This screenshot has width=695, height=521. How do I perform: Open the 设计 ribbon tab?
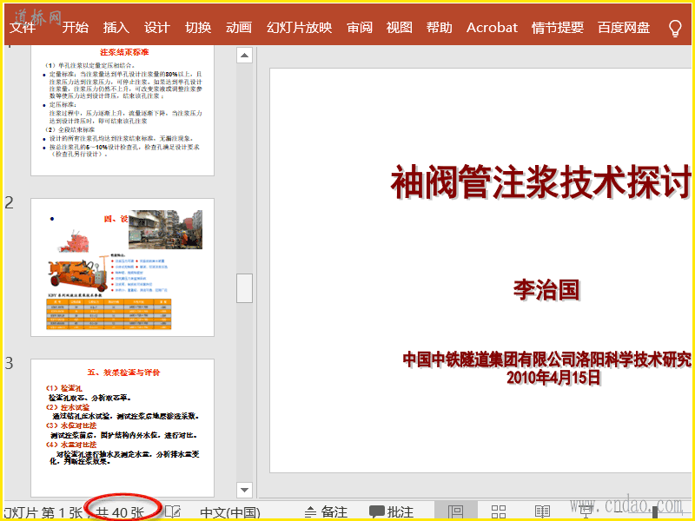click(x=157, y=28)
